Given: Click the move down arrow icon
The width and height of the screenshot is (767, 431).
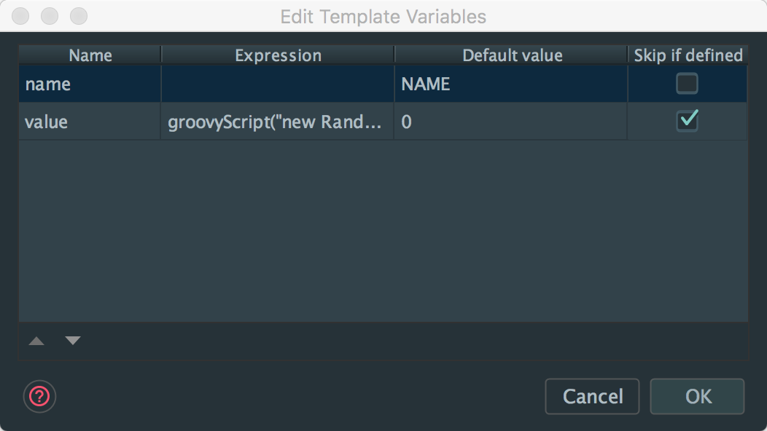Looking at the screenshot, I should click(x=73, y=341).
